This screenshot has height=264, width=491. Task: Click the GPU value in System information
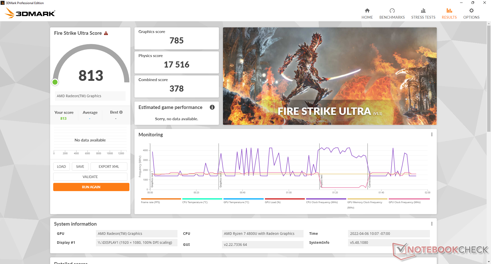(137, 234)
